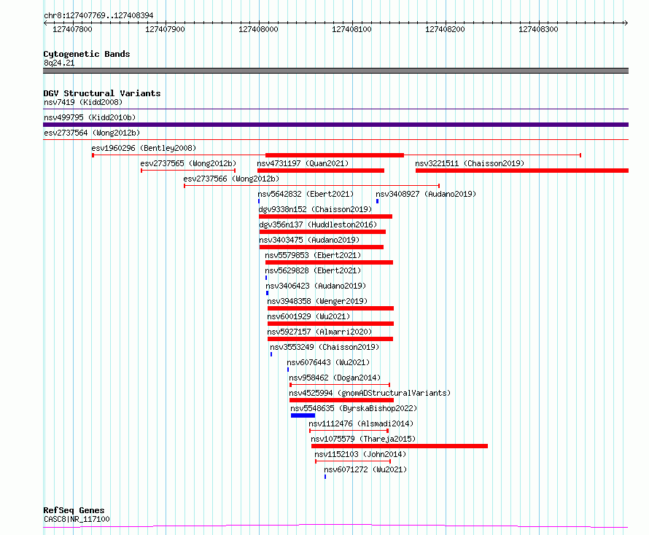The height and width of the screenshot is (535, 649).
Task: Click the blue nsv5548635 variant bar
Action: (x=303, y=415)
